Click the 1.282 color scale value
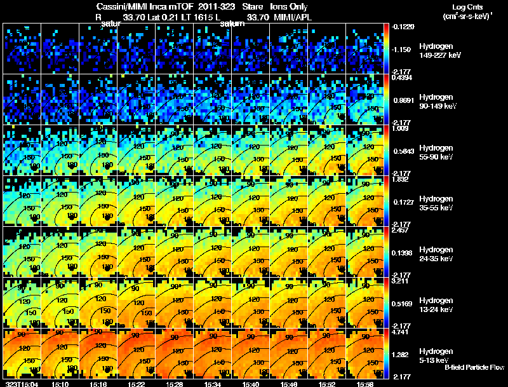508x387 pixels. click(x=400, y=355)
